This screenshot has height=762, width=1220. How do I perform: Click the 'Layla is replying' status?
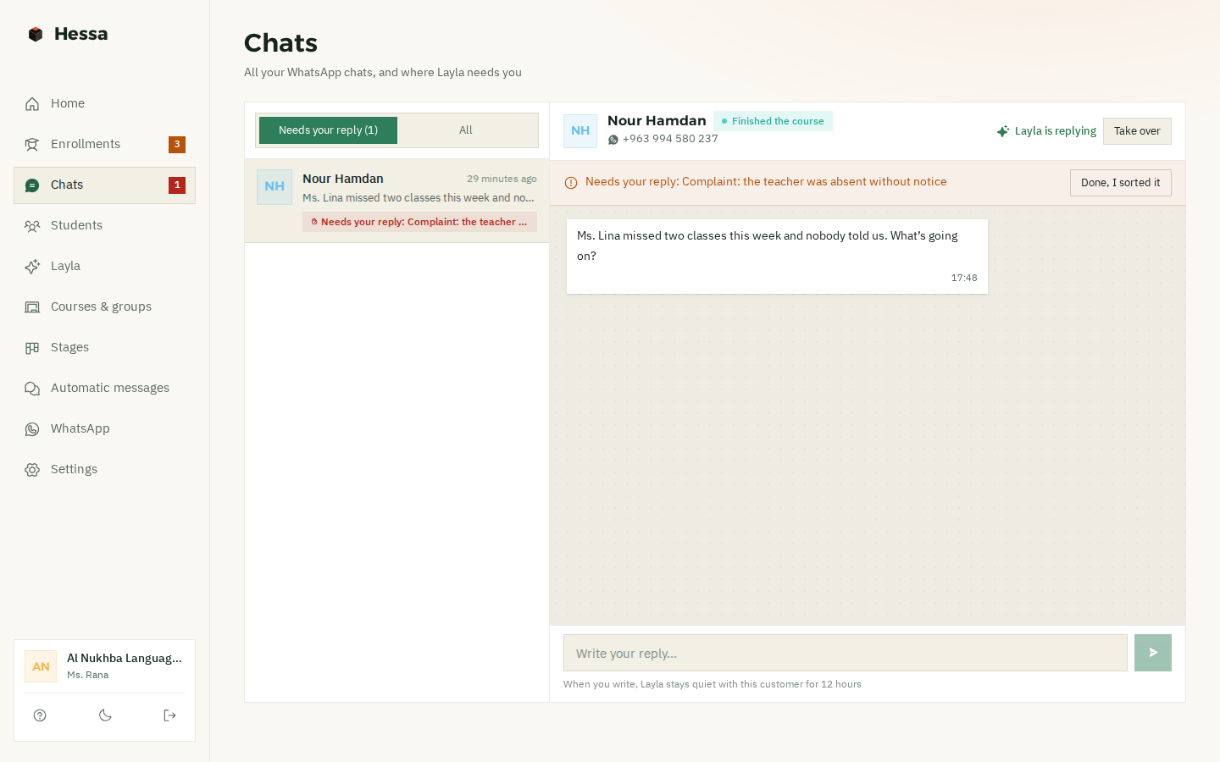click(1046, 131)
